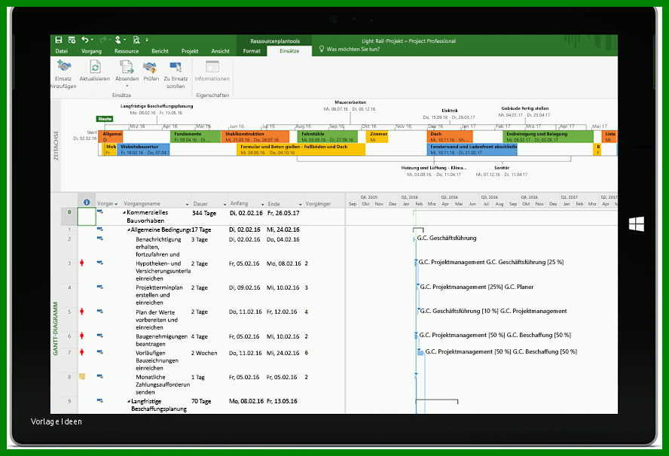
Task: Open the Ende column filter dropdown
Action: pyautogui.click(x=300, y=204)
